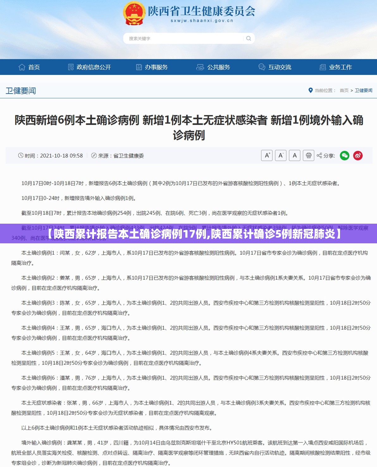The height and width of the screenshot is (467, 377).
Task: Share article via WeChat icon
Action: [x=345, y=155]
